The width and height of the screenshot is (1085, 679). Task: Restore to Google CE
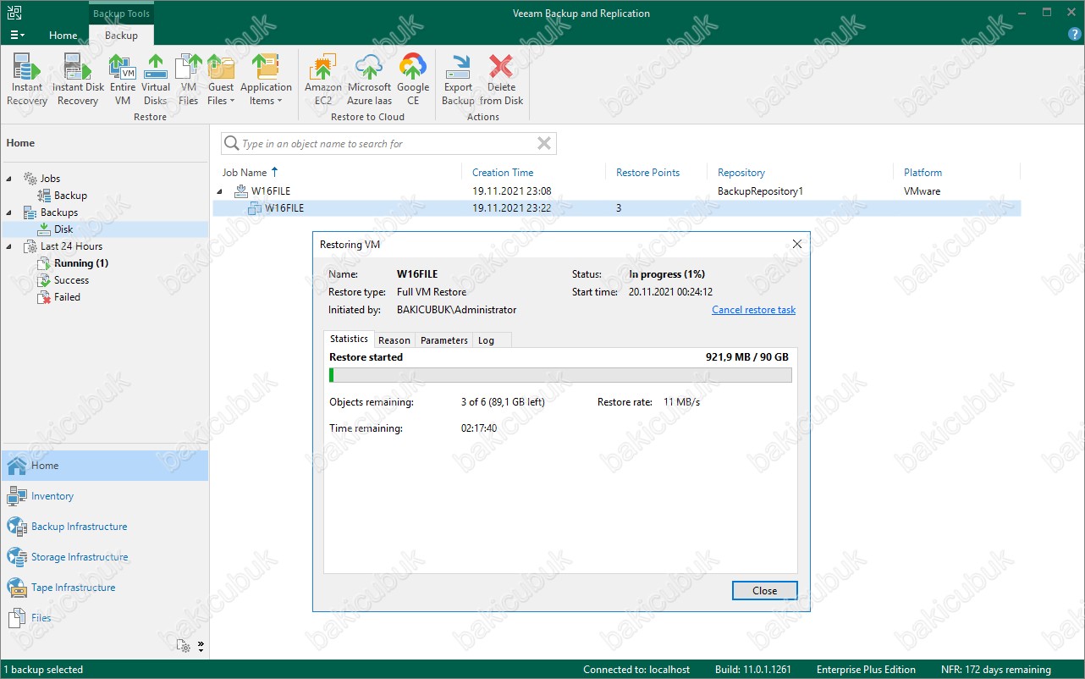coord(413,80)
